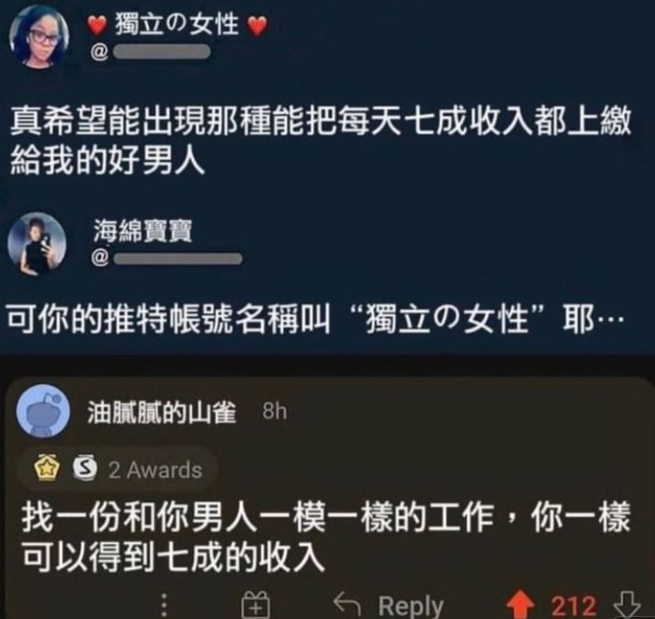The width and height of the screenshot is (655, 619).
Task: Open 海綿寶寶 profile avatar
Action: (36, 242)
